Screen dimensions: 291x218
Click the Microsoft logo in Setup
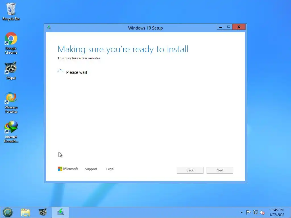(x=68, y=169)
